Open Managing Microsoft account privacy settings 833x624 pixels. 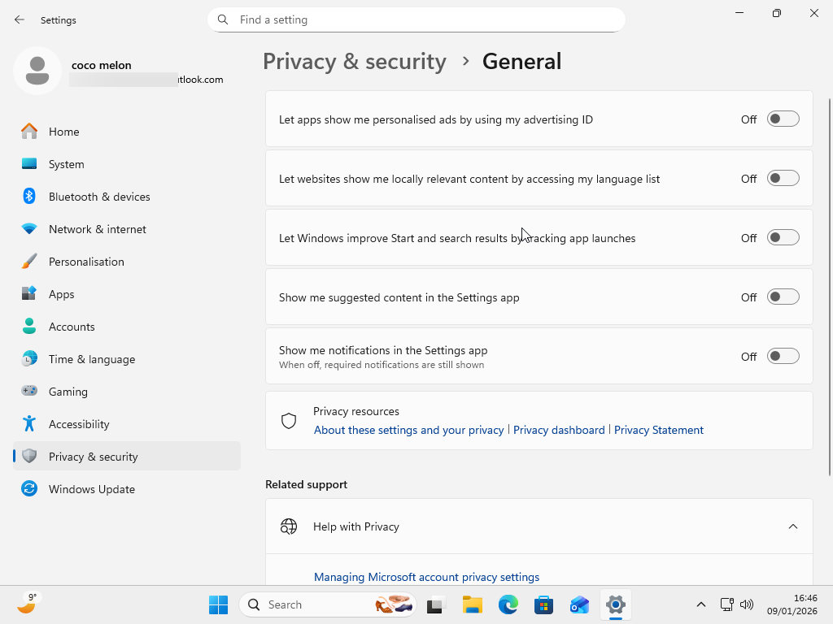[x=426, y=577]
